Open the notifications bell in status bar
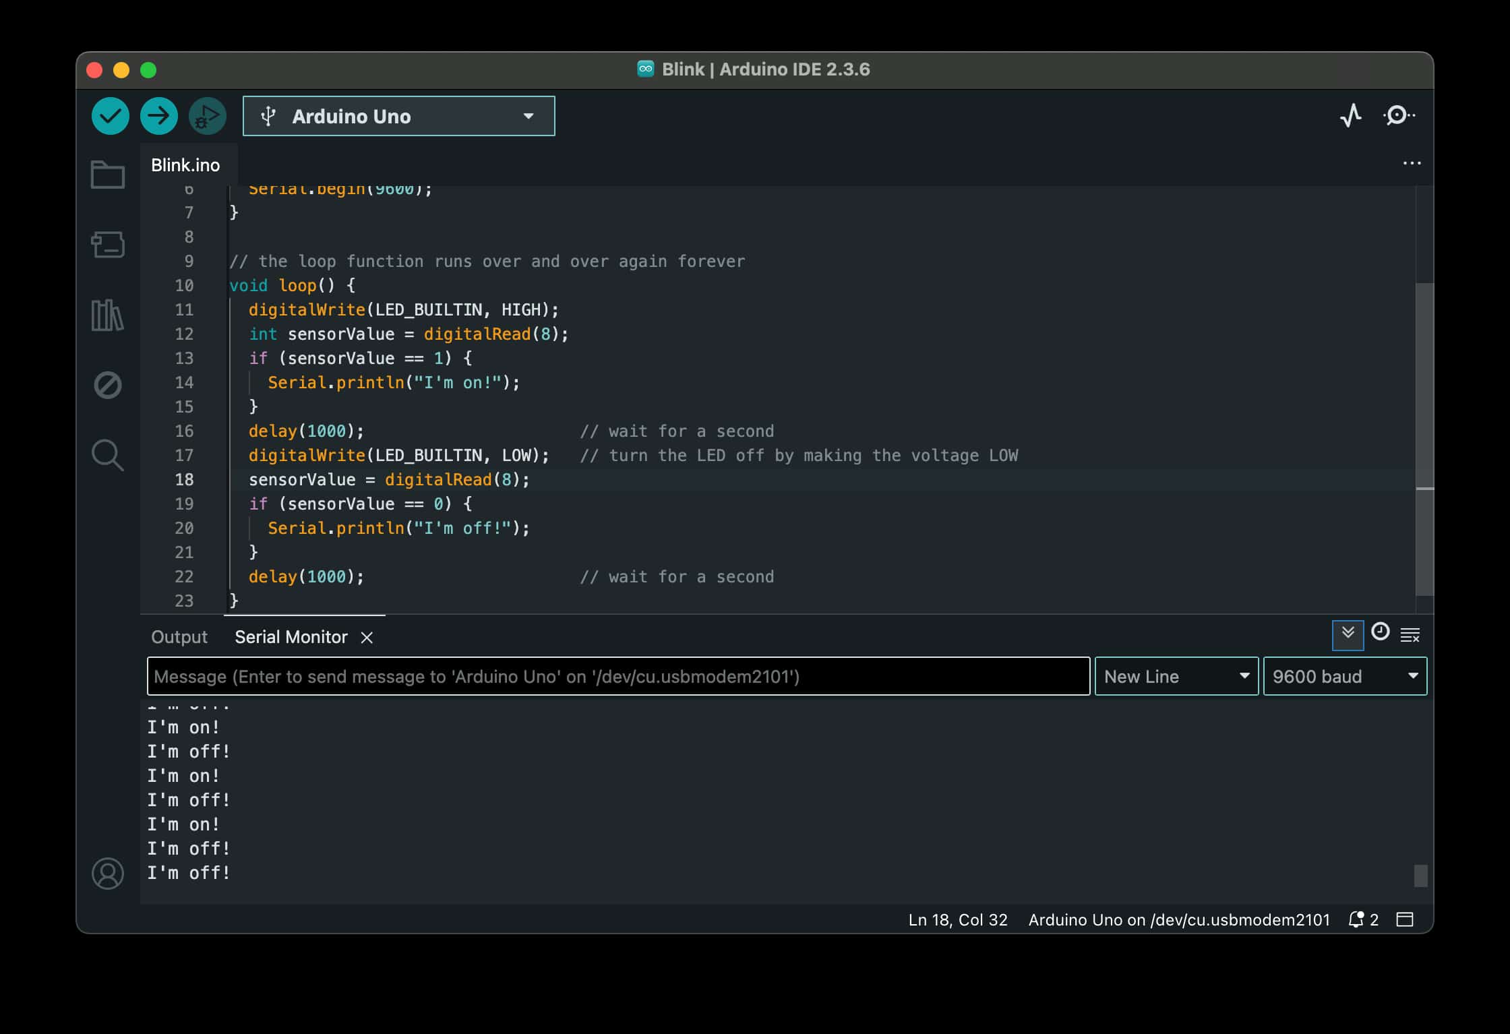 [x=1356, y=919]
